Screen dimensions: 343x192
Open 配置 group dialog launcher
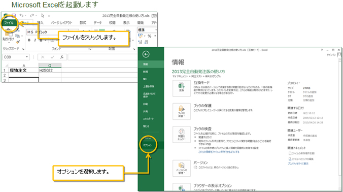(134, 49)
